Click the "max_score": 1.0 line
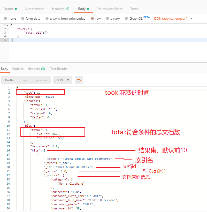The width and height of the screenshot is (207, 212). pyautogui.click(x=44, y=146)
